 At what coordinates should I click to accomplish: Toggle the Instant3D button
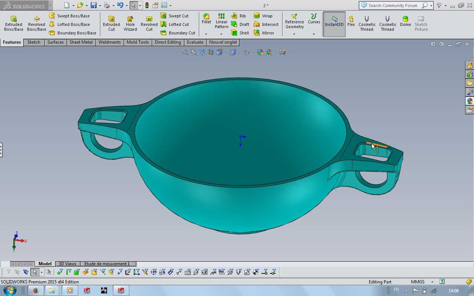click(x=334, y=24)
